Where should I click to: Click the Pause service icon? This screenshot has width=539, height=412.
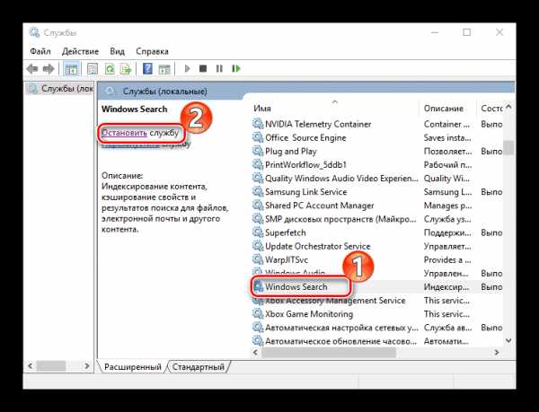tap(219, 68)
